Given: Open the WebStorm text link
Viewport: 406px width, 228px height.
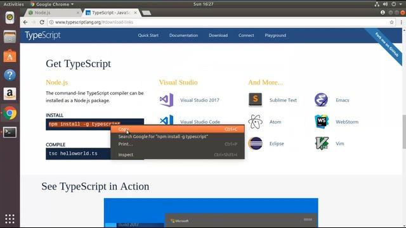Looking at the screenshot, I should (347, 122).
